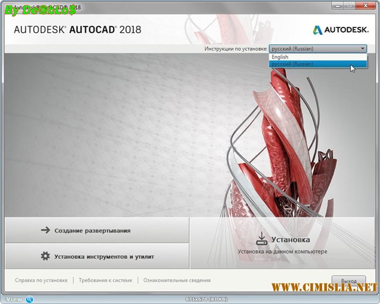Image resolution: width=380 pixels, height=304 pixels.
Task: Open the Ознакомительные сведения link
Action: (177, 280)
